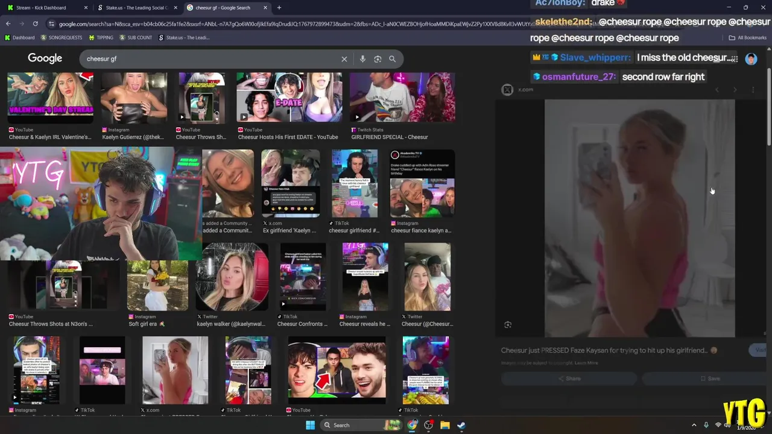Open cheesur girlfriend TikTok image result
The width and height of the screenshot is (772, 434).
(355, 183)
